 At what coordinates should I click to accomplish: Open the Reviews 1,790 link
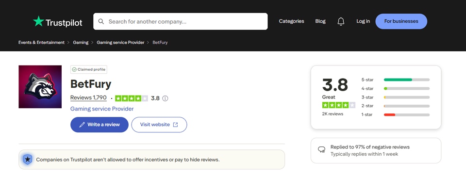pos(88,97)
